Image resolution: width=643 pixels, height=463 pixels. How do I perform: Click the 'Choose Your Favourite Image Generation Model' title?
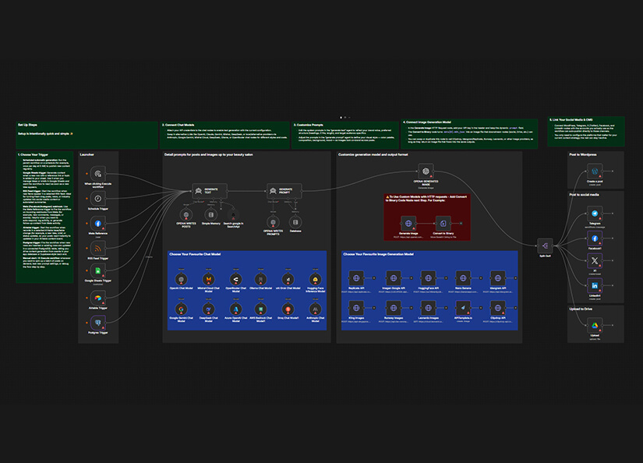tap(378, 254)
